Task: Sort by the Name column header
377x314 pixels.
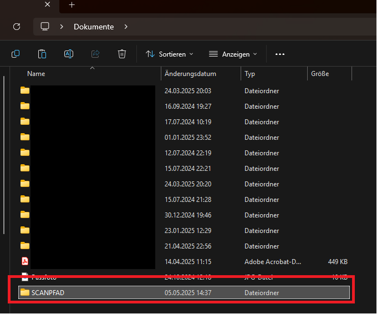Action: (x=37, y=74)
